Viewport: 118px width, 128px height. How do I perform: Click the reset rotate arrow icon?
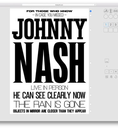(x=116, y=77)
